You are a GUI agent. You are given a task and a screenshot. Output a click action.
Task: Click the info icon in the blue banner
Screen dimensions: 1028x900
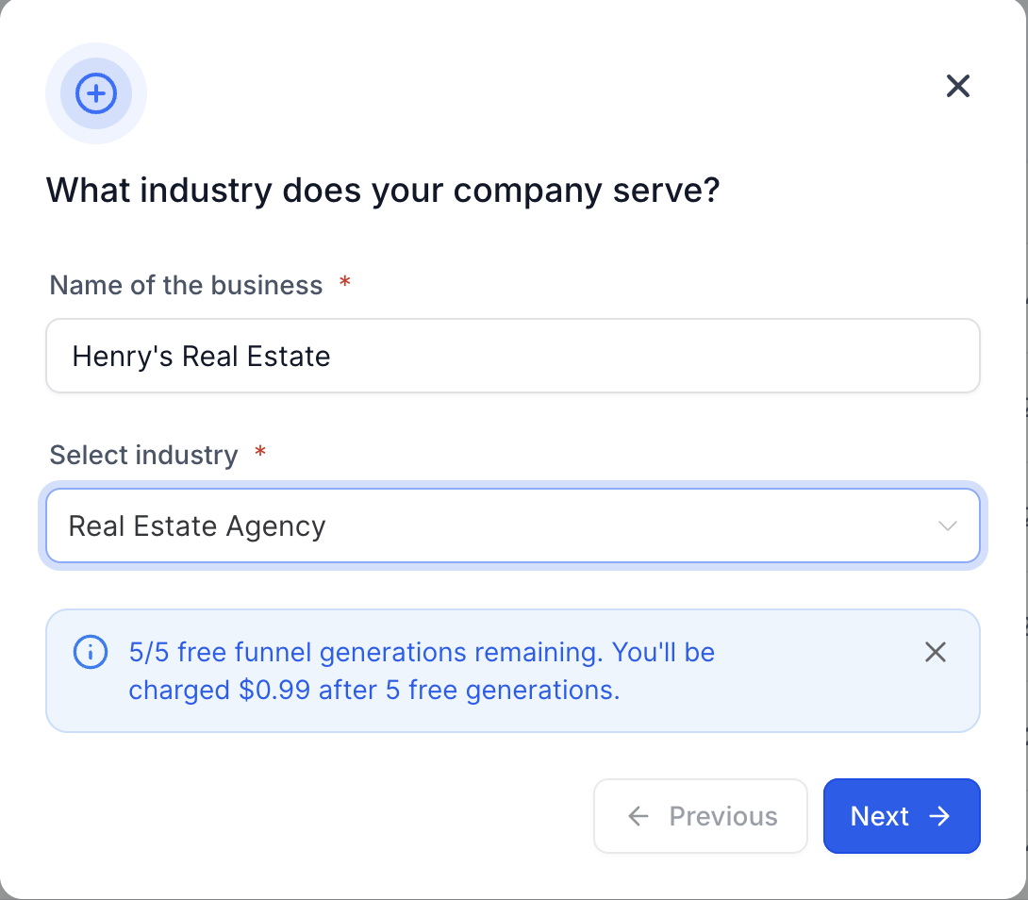[91, 652]
